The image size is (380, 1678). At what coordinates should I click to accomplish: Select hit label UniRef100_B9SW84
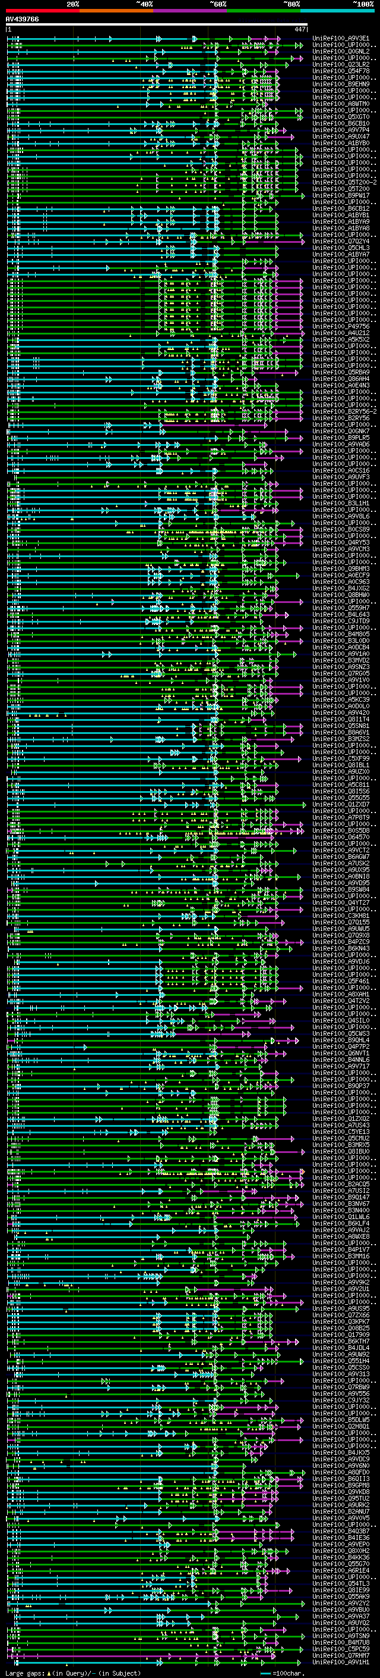[341, 889]
